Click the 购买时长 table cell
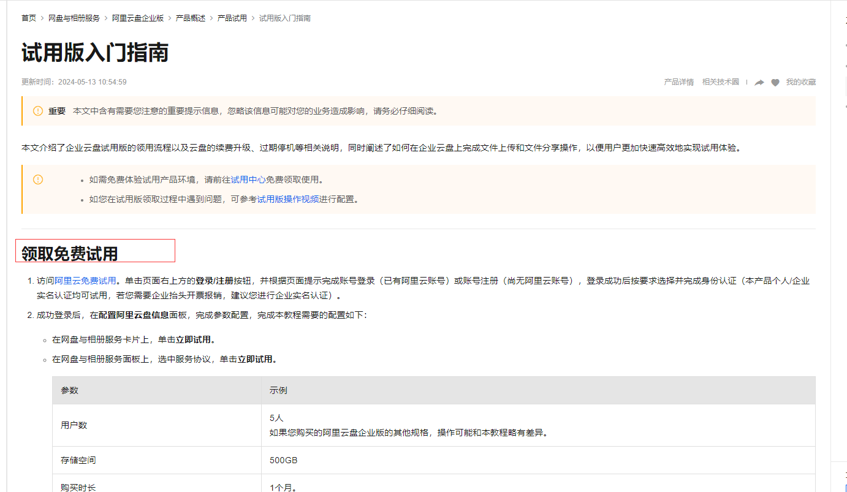This screenshot has height=492, width=847. coord(157,483)
